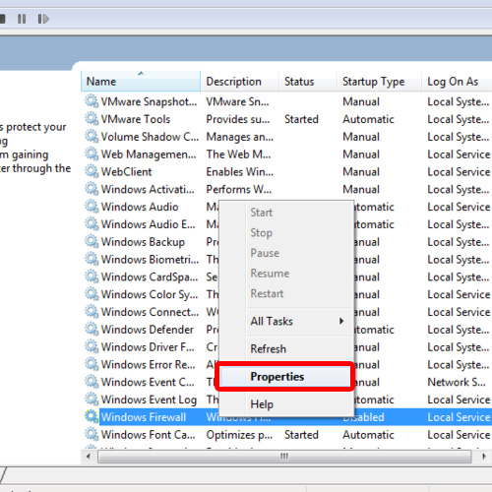Image resolution: width=492 pixels, height=492 pixels.
Task: Click 'VMware Sn...' description cell
Action: (237, 101)
